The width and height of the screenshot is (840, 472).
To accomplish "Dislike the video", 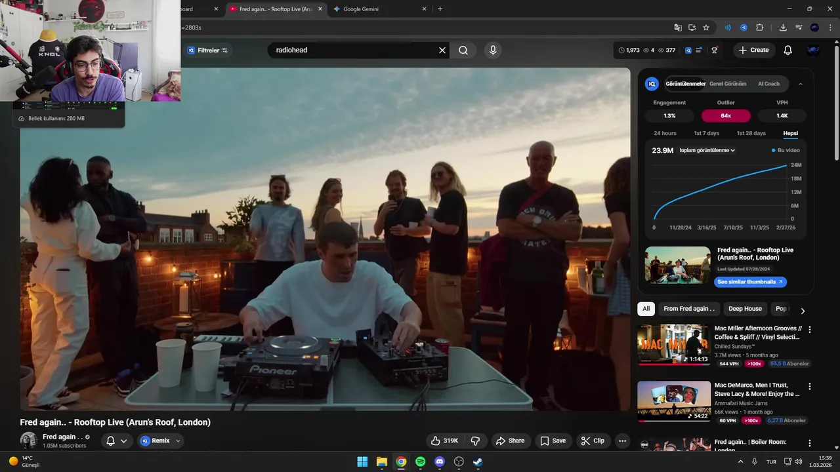I will pos(476,441).
